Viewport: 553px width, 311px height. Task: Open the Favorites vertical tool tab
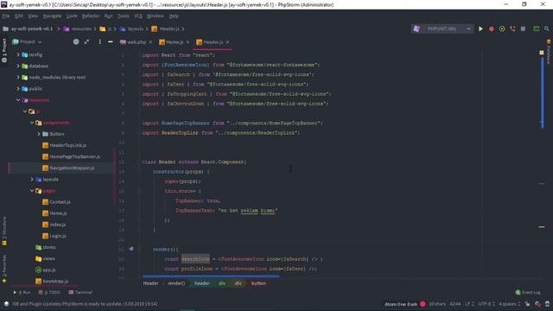click(4, 269)
